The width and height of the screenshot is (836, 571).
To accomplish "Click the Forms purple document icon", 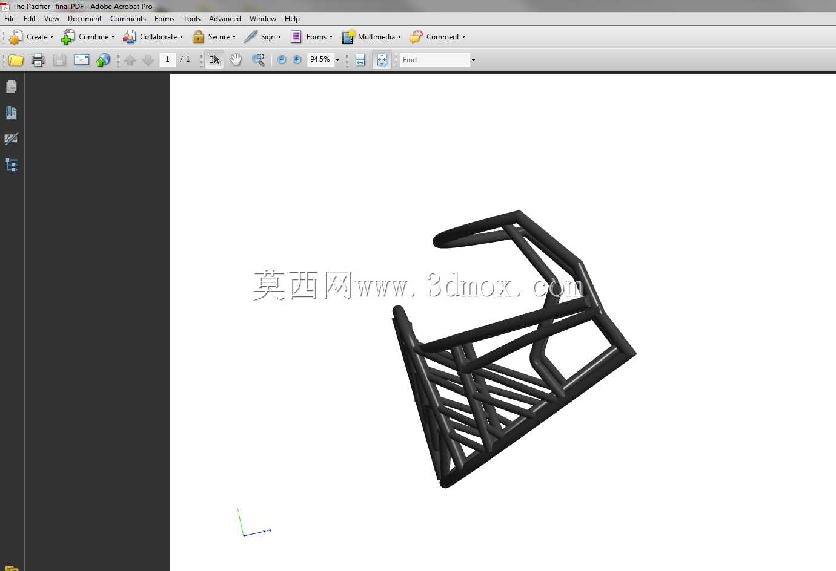I will (296, 37).
